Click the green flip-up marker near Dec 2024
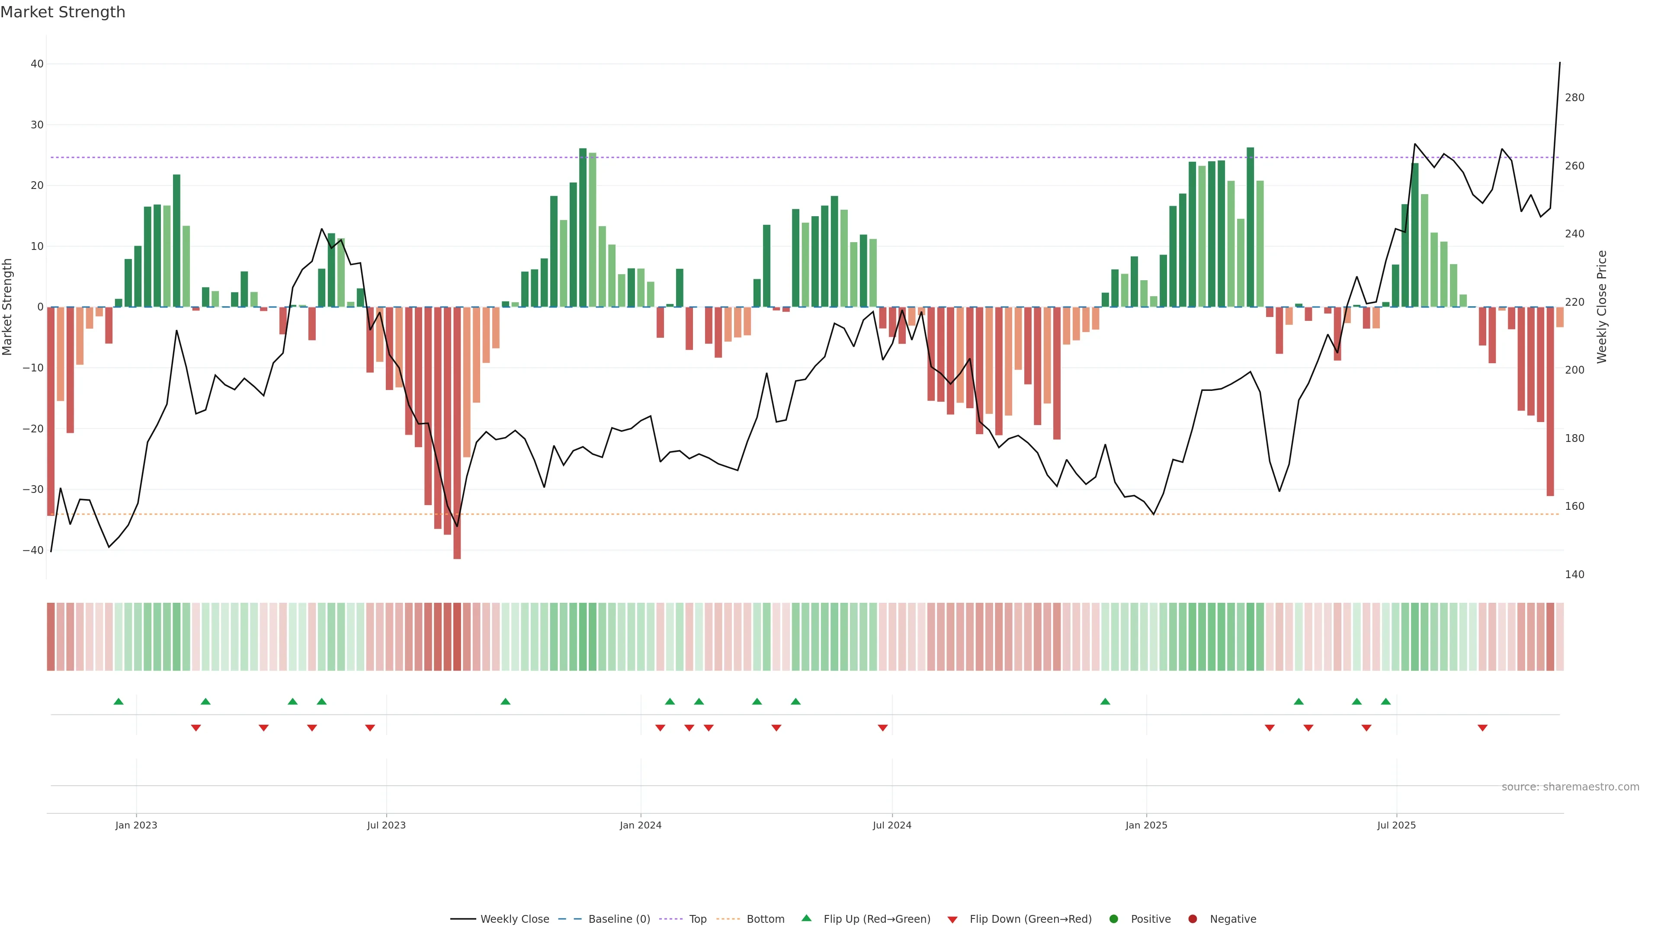Viewport: 1661px width, 934px height. [x=1105, y=701]
